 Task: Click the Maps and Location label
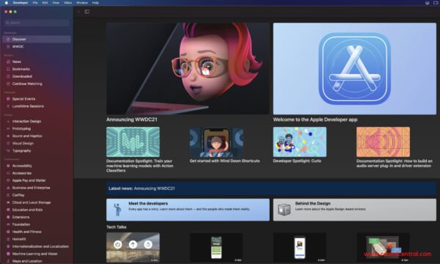coord(27,261)
